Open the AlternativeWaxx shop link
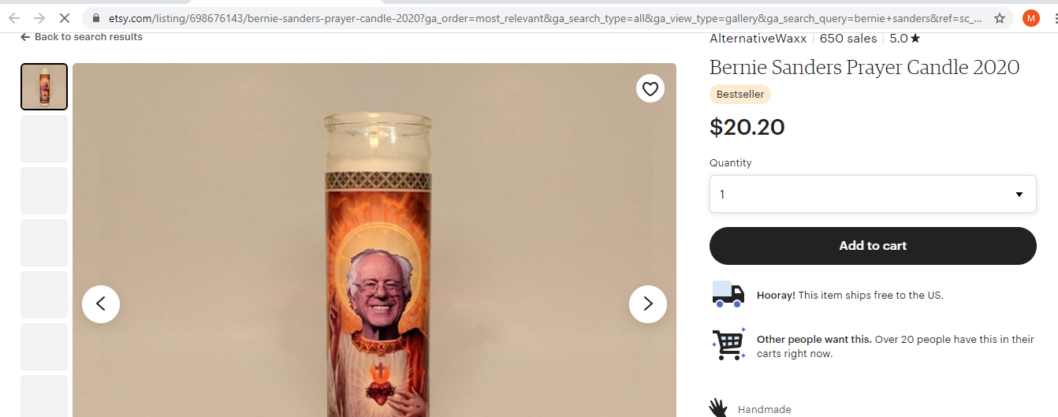 click(758, 38)
